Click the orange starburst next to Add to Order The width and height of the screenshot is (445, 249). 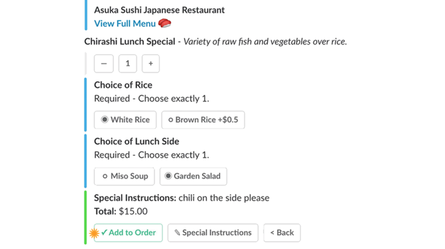click(x=94, y=233)
